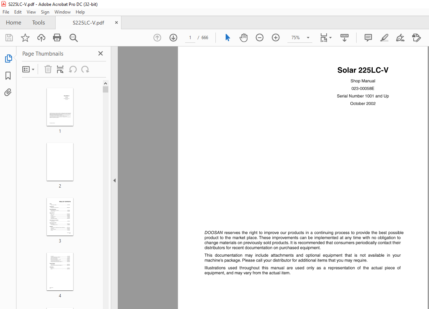The height and width of the screenshot is (309, 429).
Task: Open the Edit menu
Action: (x=18, y=12)
